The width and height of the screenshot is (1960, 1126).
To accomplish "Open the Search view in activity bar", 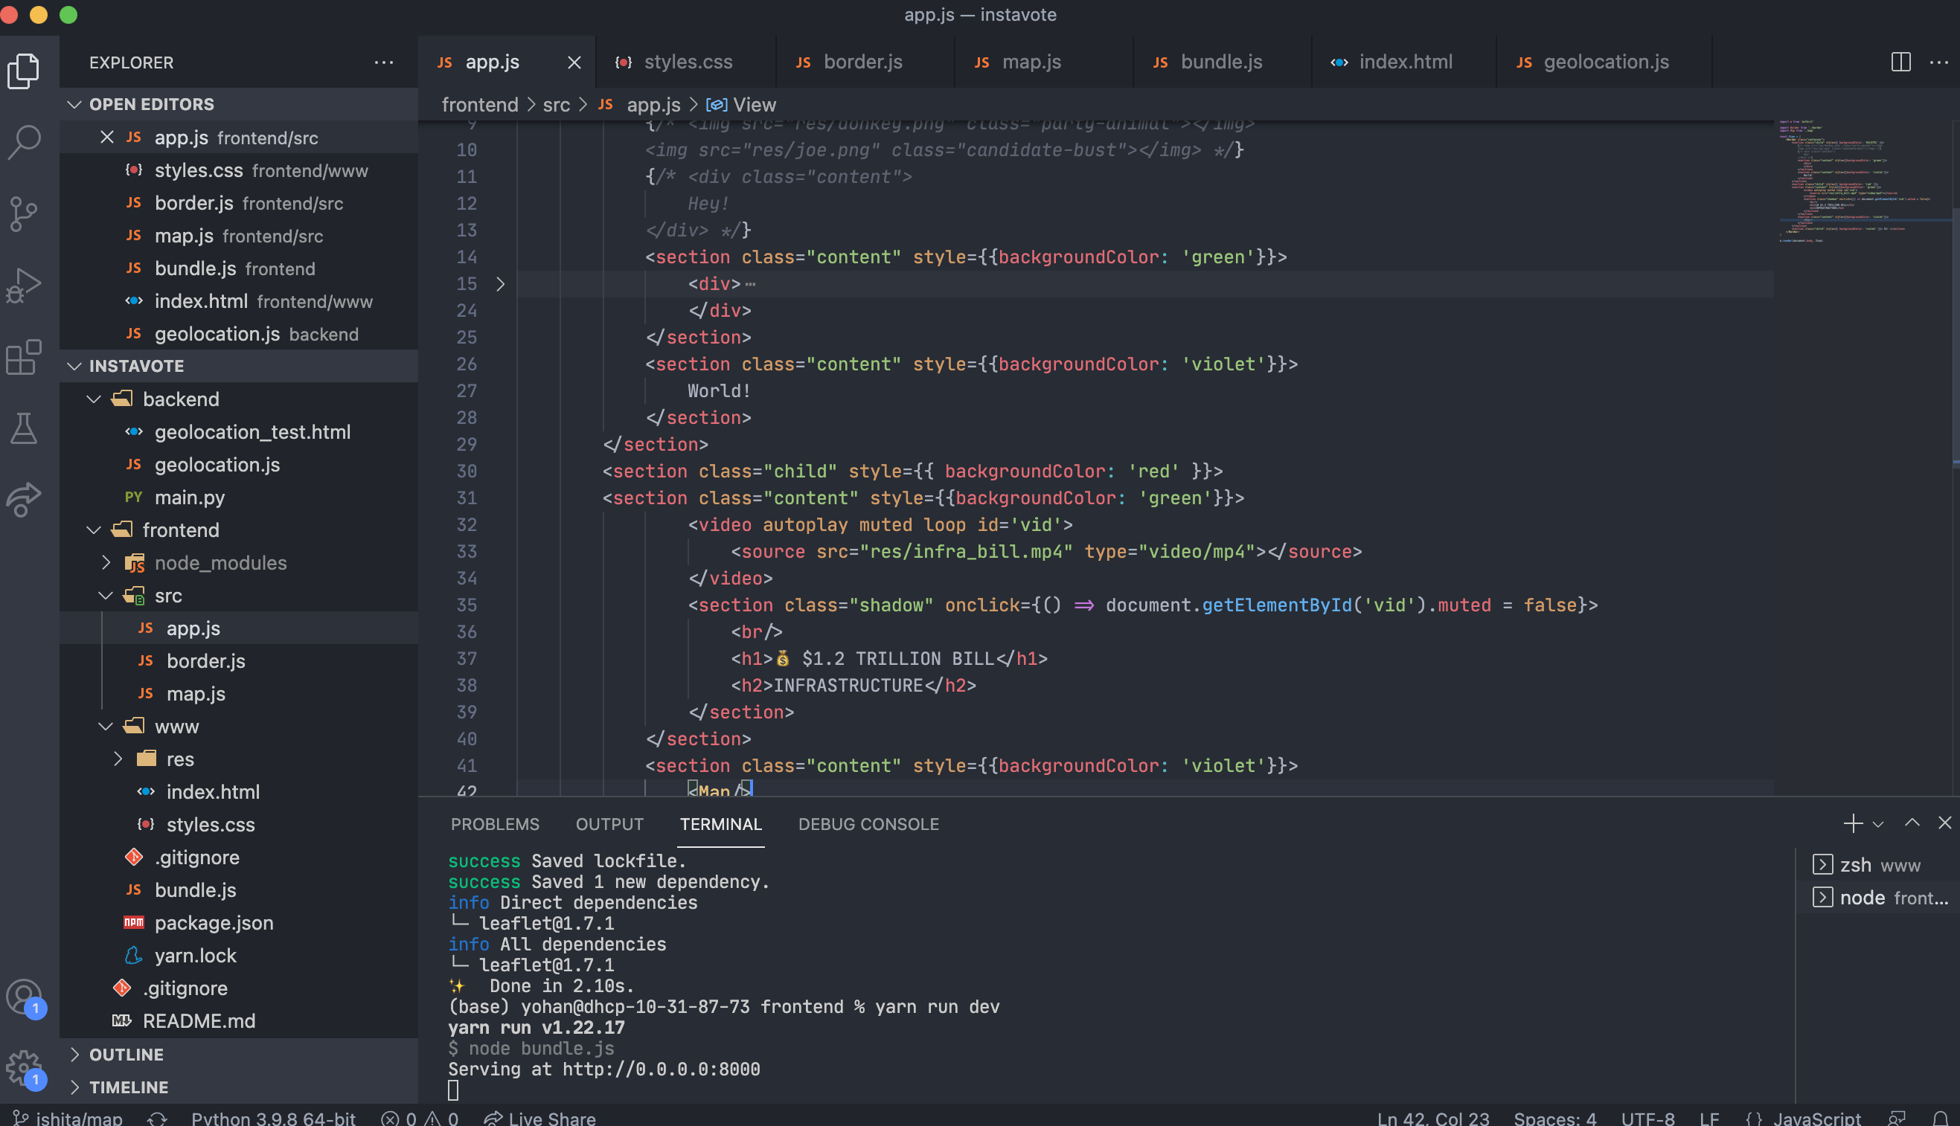I will 24,142.
